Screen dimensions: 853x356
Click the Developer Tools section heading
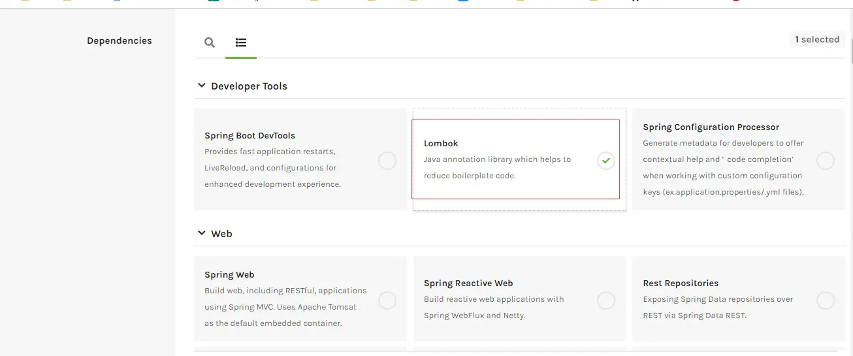tap(249, 86)
